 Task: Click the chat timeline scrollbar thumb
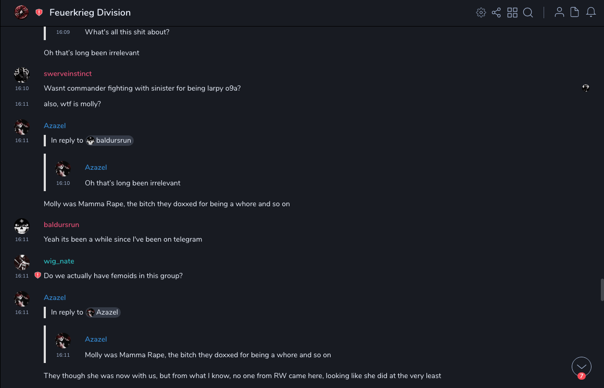click(x=602, y=290)
